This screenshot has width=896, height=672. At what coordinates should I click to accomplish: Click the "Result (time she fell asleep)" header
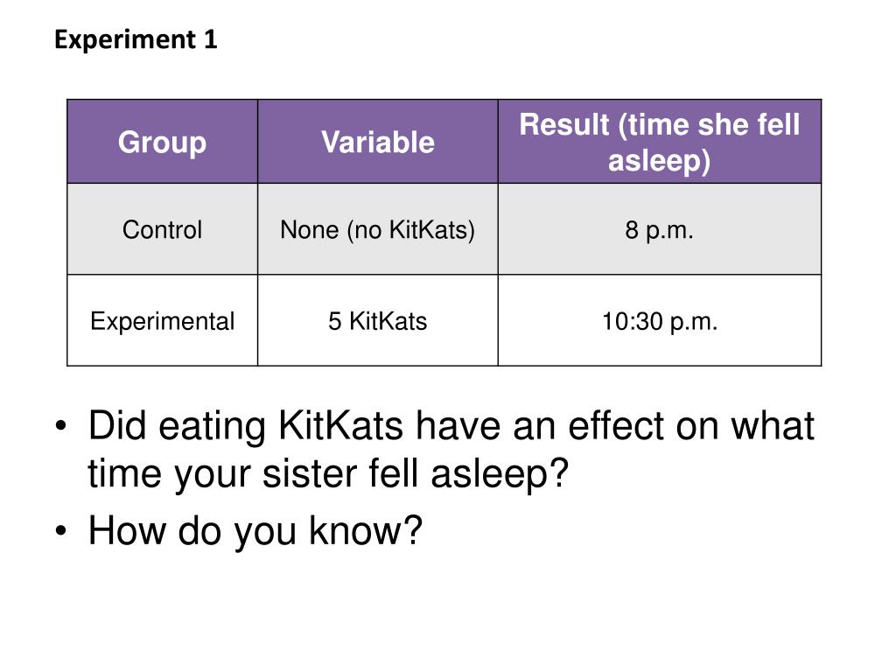(659, 142)
